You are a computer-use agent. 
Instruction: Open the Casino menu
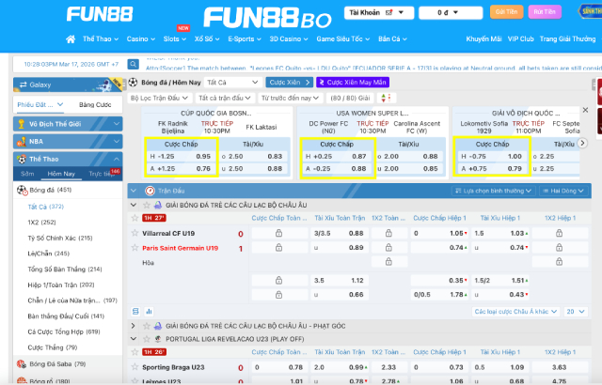click(141, 39)
